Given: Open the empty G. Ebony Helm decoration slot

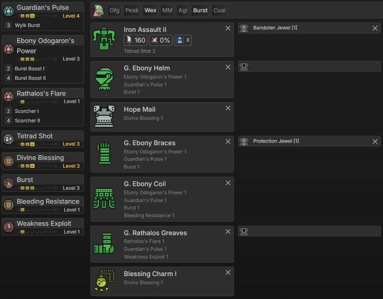Looking at the screenshot, I should [309, 67].
